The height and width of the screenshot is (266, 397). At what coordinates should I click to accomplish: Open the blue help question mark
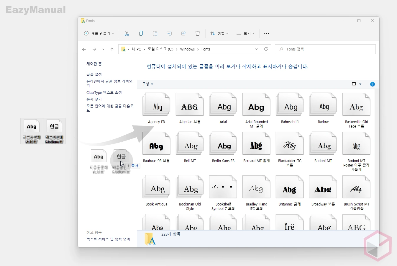[x=373, y=84]
